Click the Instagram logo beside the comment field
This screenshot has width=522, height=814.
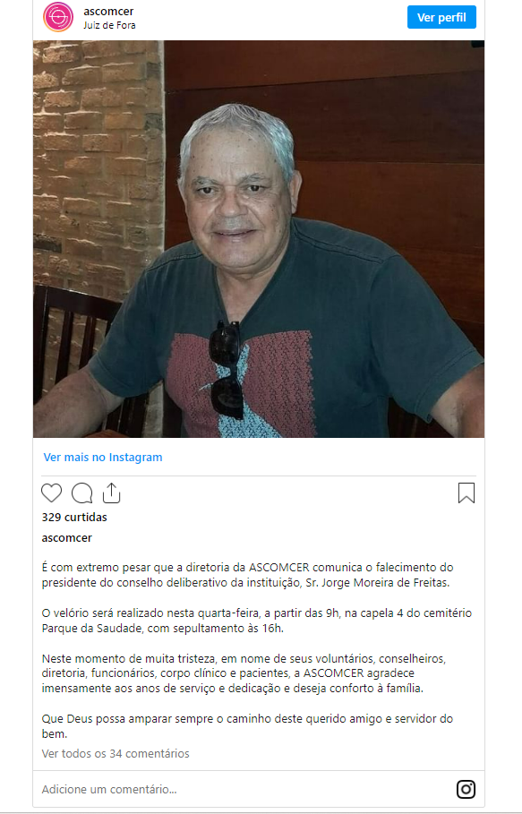point(466,789)
